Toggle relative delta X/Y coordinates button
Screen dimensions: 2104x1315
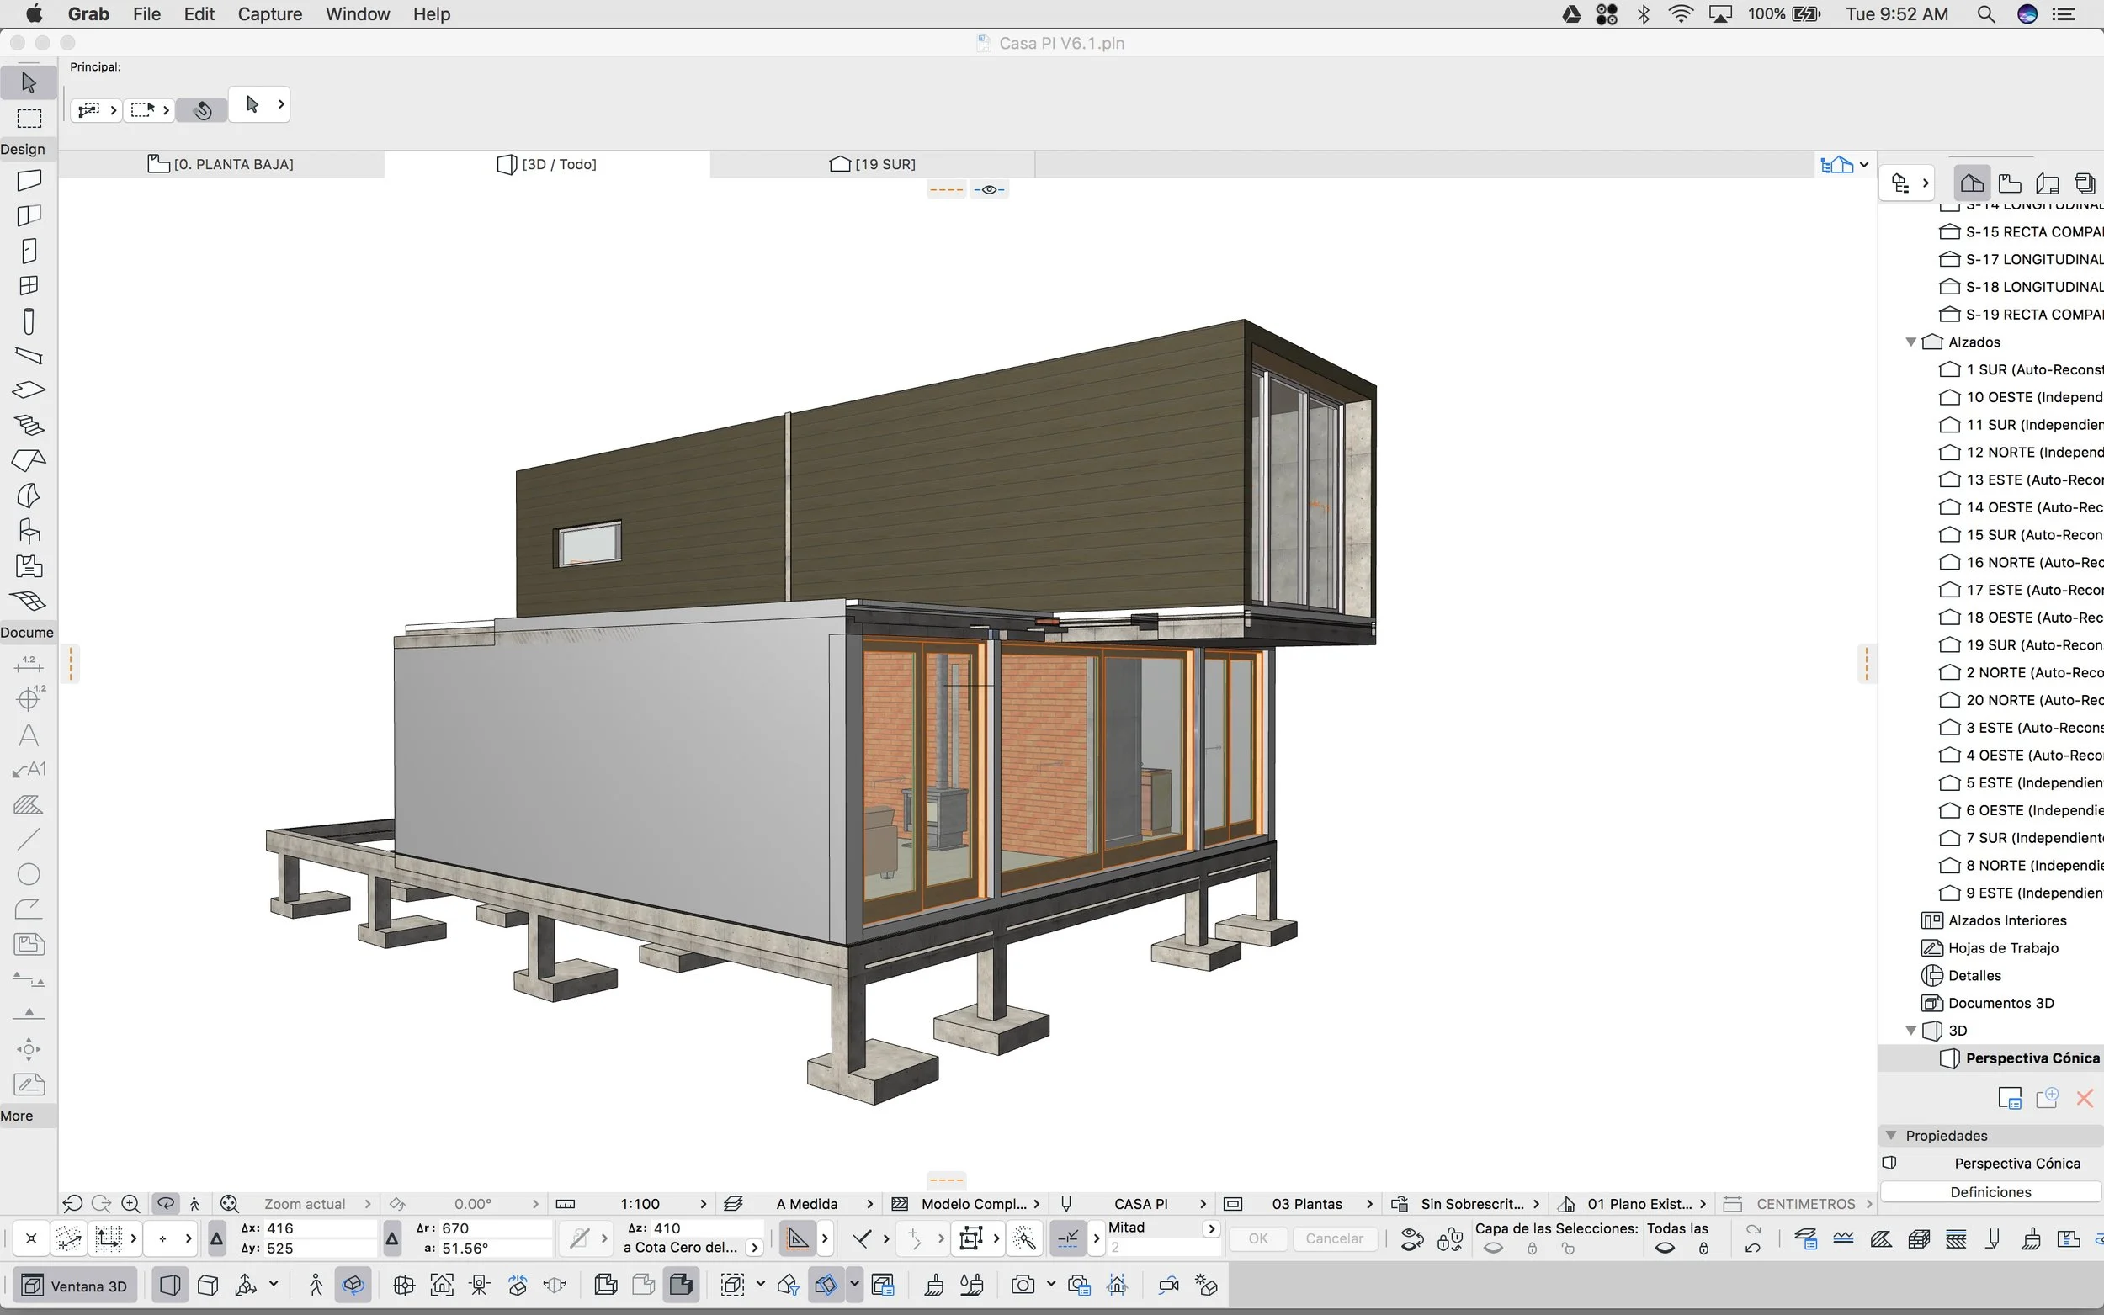point(217,1238)
